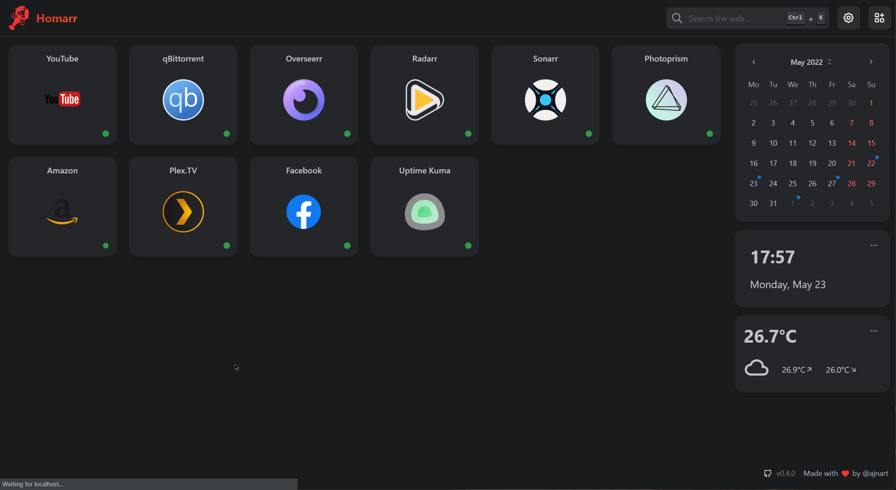Toggle the calendar year dropdown
Screen dimensions: 896x490
pyautogui.click(x=828, y=62)
